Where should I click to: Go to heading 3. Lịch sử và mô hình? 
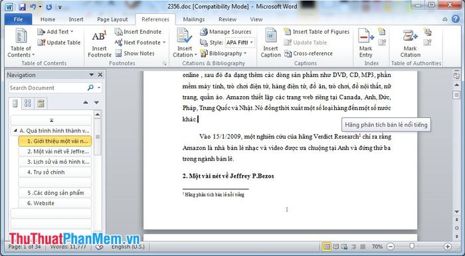(55, 162)
